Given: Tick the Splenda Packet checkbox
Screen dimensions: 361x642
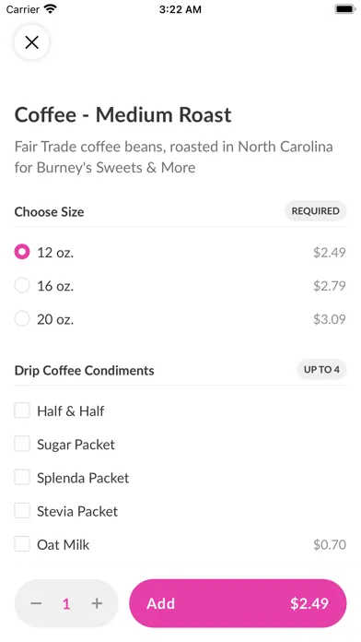Looking at the screenshot, I should pos(22,478).
